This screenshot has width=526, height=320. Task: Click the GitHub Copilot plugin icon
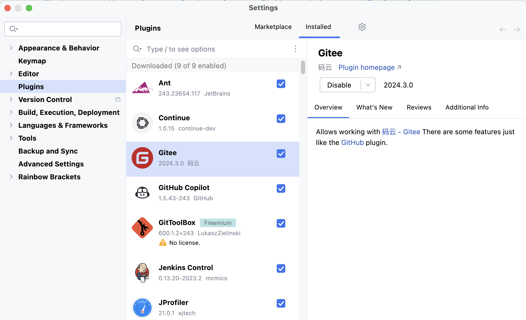(x=142, y=193)
